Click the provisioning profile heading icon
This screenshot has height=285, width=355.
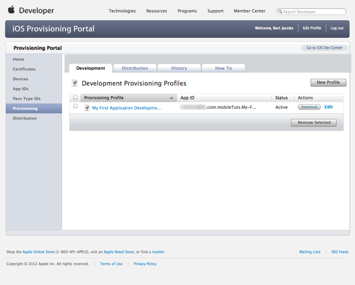click(75, 83)
